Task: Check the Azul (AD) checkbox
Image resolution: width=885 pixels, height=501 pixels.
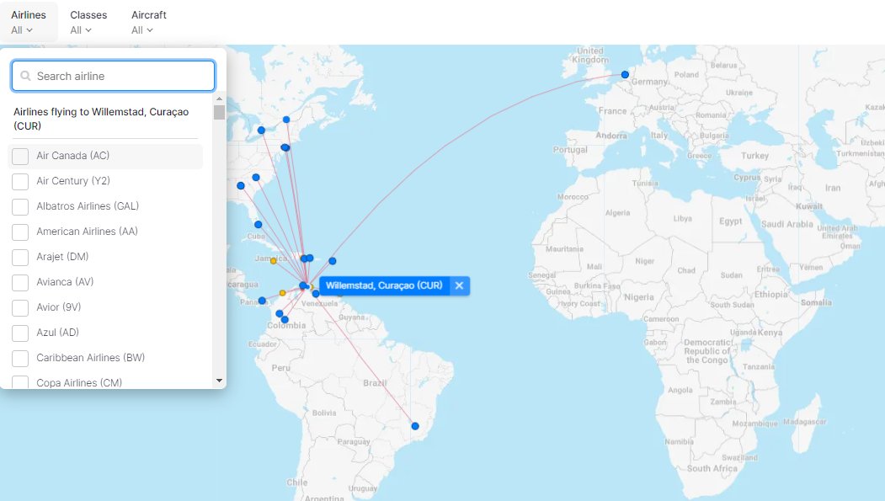Action: click(20, 333)
